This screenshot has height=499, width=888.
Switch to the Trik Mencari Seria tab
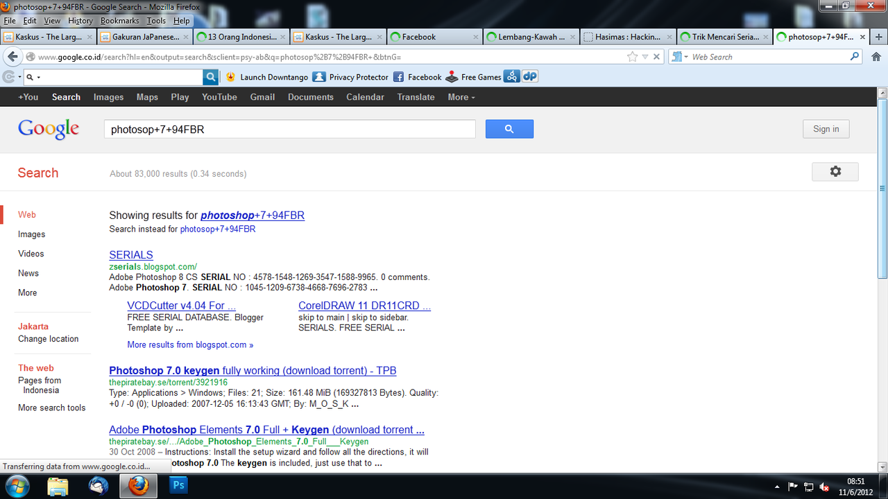pyautogui.click(x=724, y=37)
